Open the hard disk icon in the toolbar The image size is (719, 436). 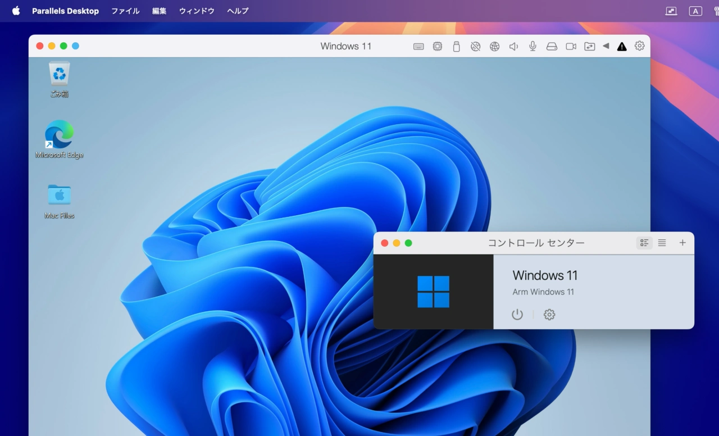pyautogui.click(x=552, y=46)
